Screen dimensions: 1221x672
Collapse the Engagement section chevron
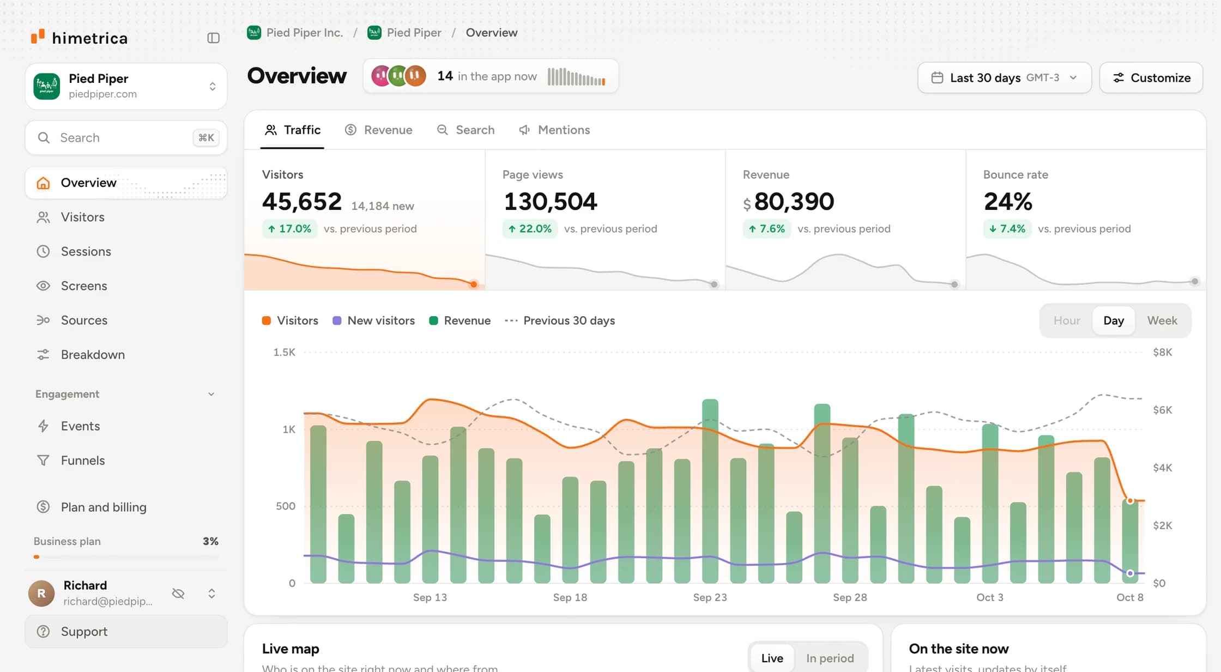[211, 394]
